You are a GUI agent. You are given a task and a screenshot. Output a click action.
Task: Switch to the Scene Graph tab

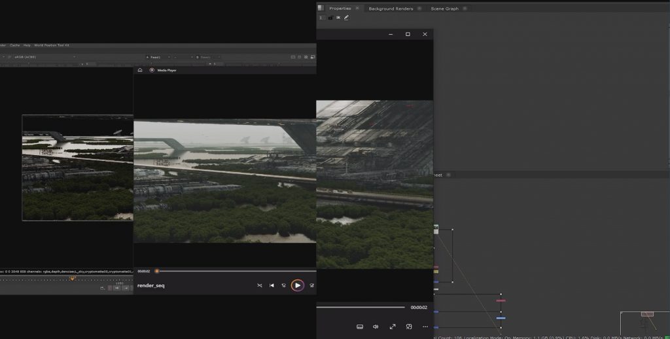pyautogui.click(x=444, y=9)
